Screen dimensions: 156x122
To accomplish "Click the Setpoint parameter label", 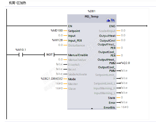I will (74, 31).
